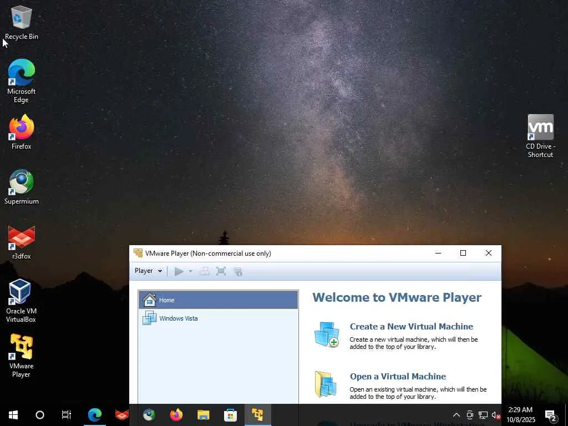This screenshot has height=426, width=568.
Task: Select the Firefox desktop shortcut
Action: tap(22, 132)
